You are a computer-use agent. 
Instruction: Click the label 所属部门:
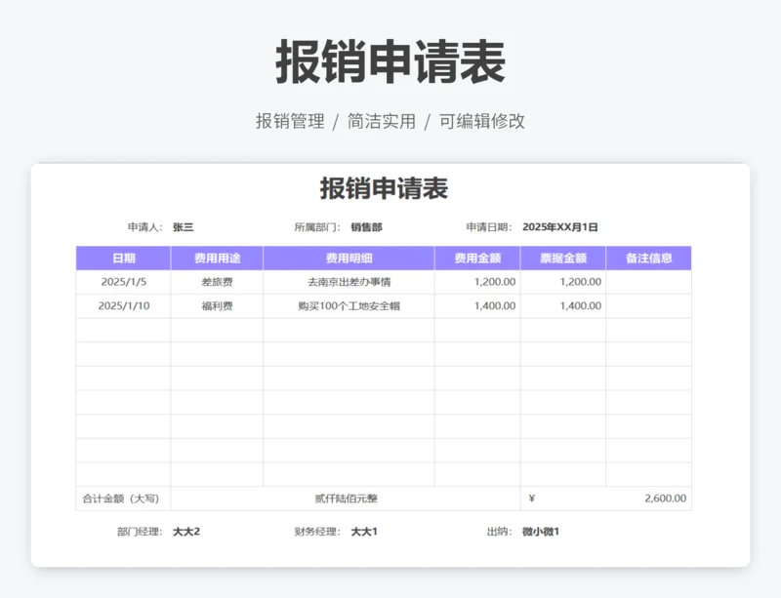pos(317,227)
